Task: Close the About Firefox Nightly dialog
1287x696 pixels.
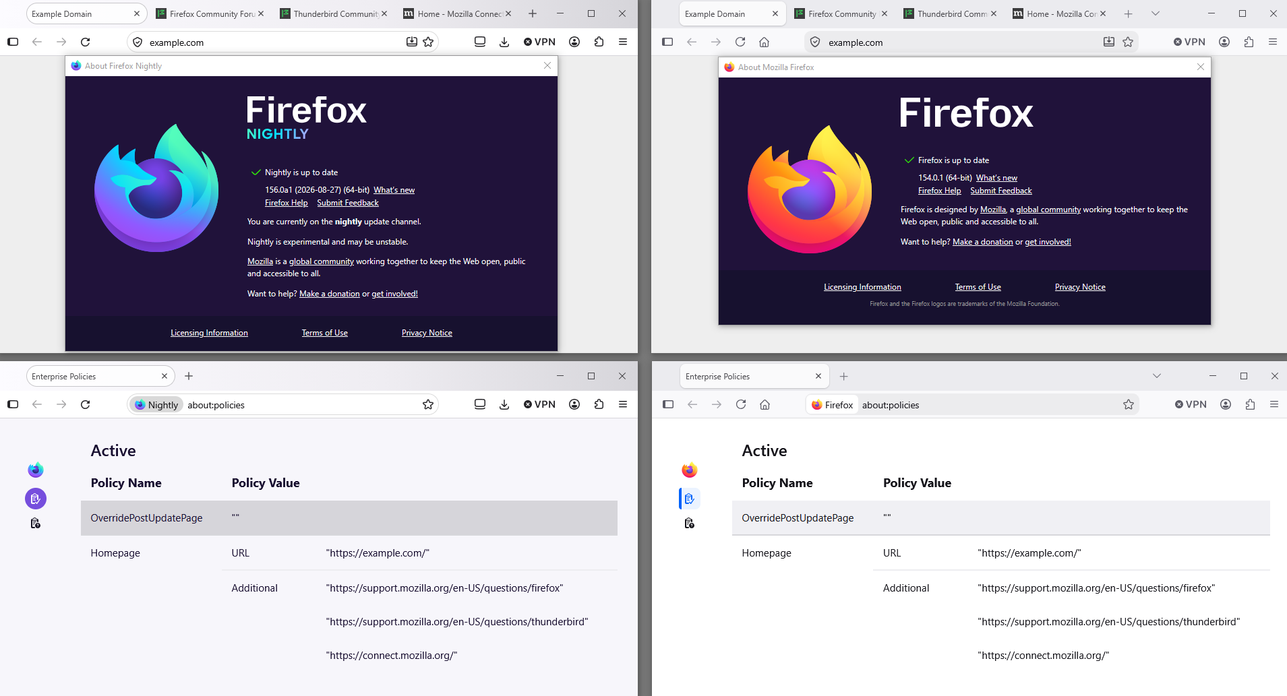Action: click(x=547, y=65)
